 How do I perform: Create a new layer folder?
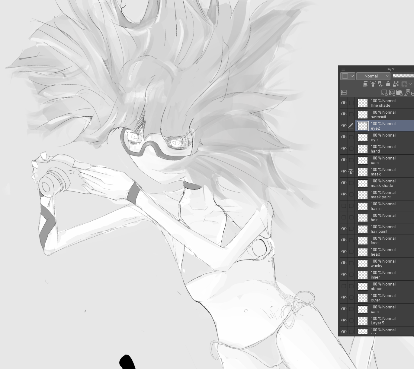[399, 93]
